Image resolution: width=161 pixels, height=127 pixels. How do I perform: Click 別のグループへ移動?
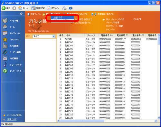[115, 26]
